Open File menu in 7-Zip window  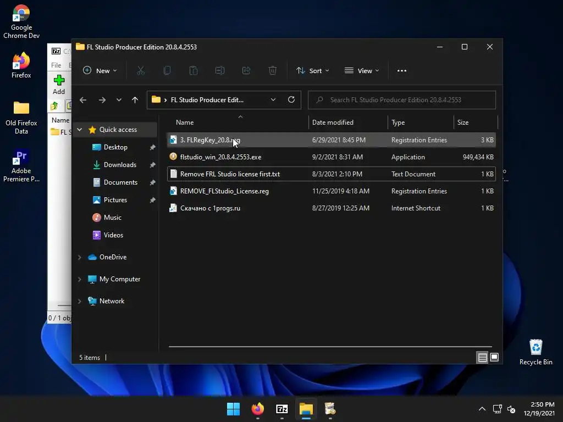(56, 65)
